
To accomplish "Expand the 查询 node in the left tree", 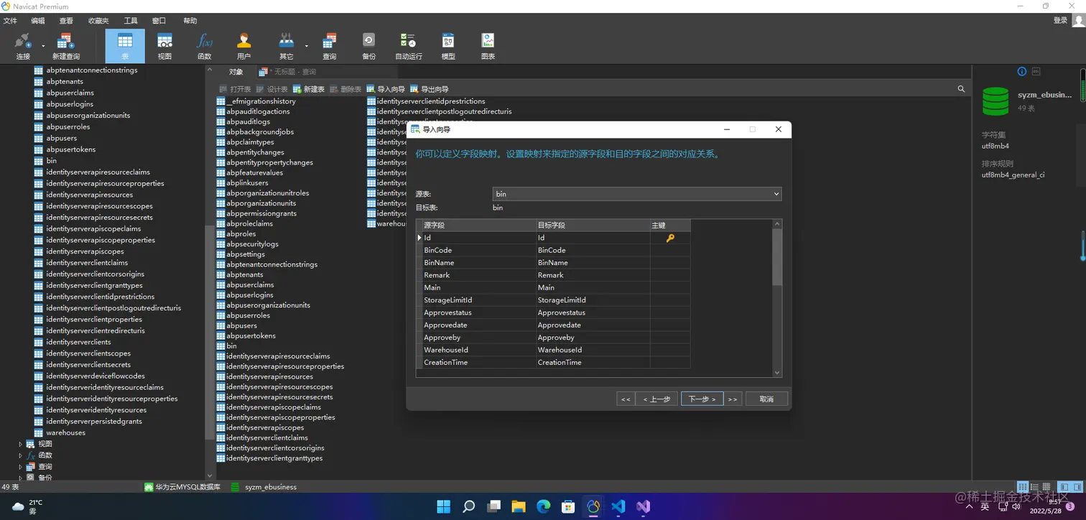I will point(20,467).
